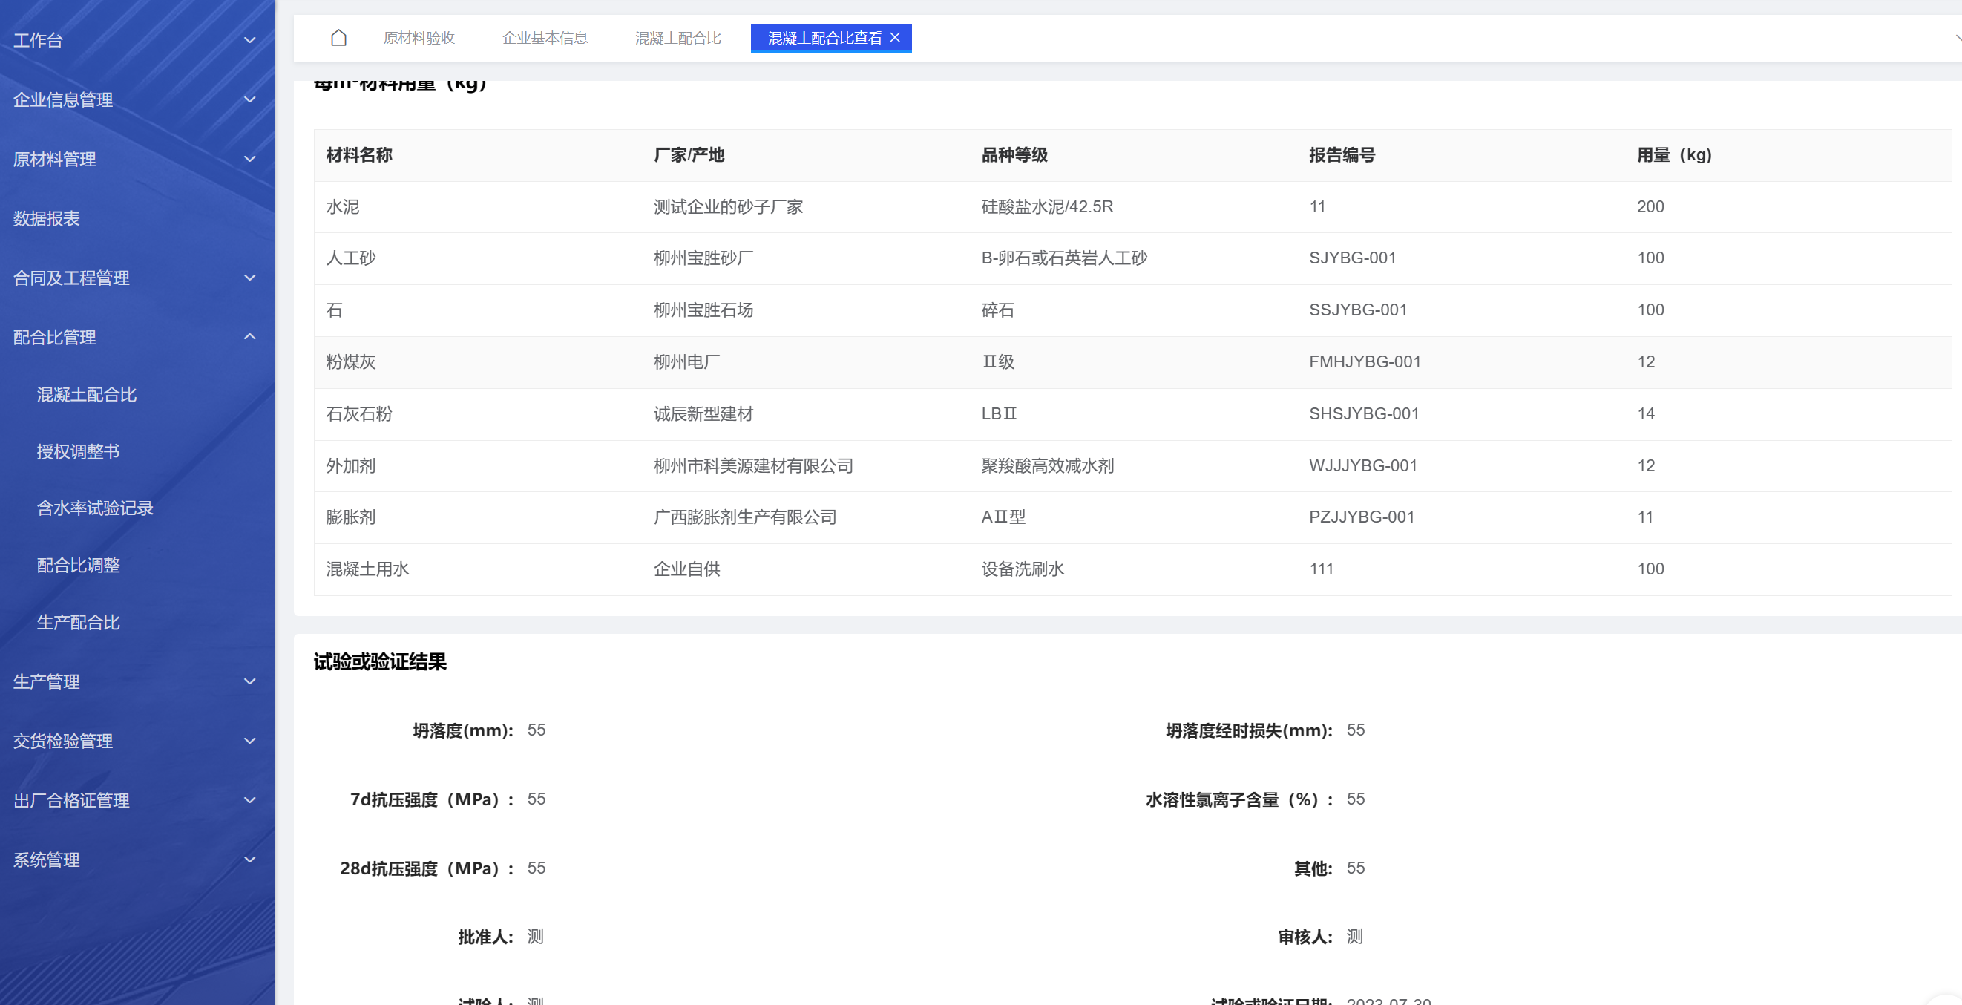Open 配合比调整 in the sidebar
The image size is (1962, 1005).
click(79, 566)
